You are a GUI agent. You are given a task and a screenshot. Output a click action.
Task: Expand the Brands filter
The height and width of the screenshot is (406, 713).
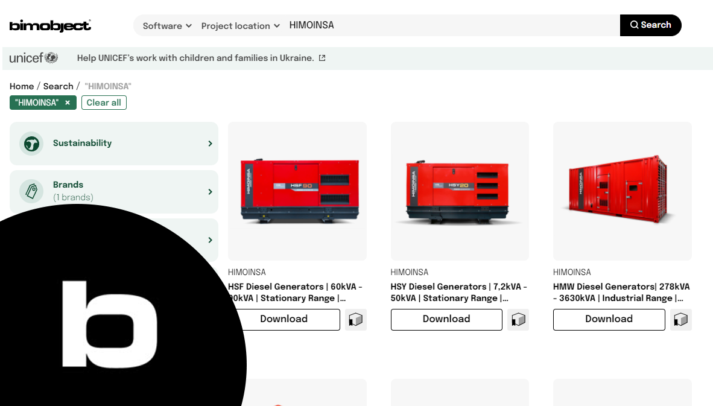113,191
